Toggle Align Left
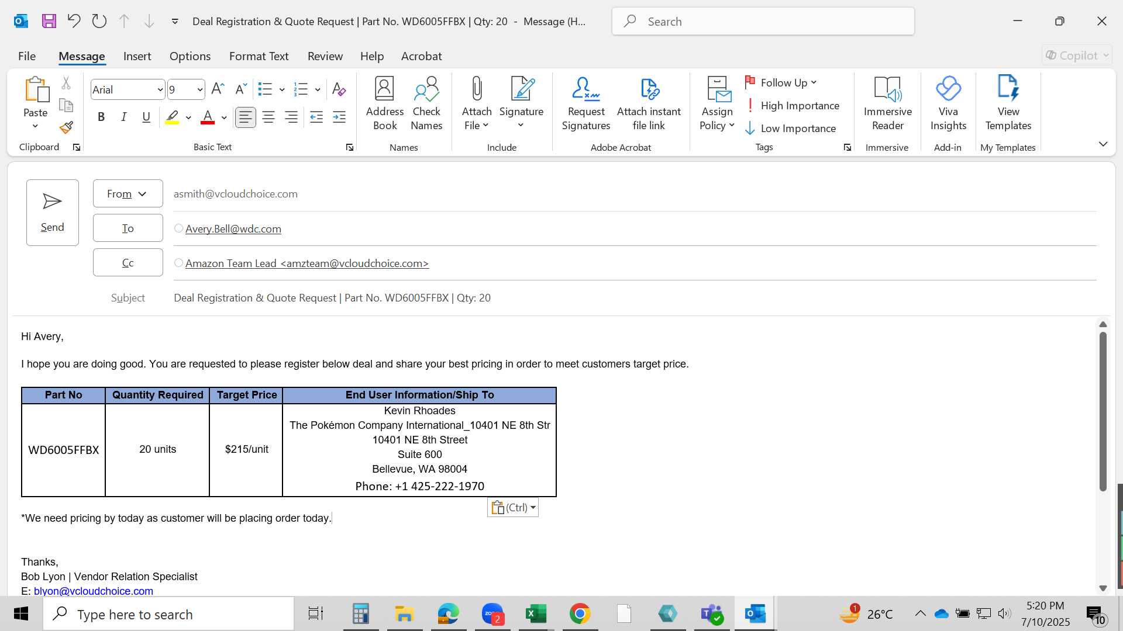The image size is (1123, 631). coord(245,117)
